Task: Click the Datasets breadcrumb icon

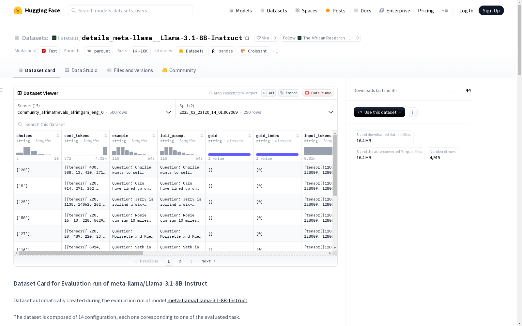Action: (x=17, y=38)
